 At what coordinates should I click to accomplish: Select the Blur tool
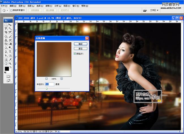click(6, 47)
